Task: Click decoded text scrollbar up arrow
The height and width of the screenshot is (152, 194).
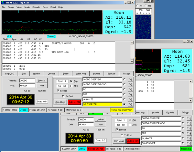Action: (x=132, y=43)
